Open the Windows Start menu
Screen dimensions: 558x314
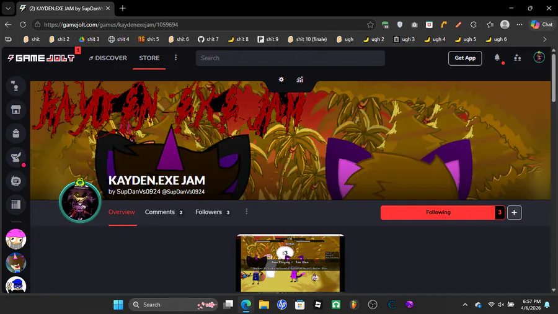pos(118,305)
